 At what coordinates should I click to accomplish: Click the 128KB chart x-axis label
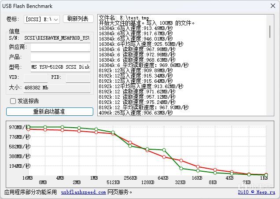pos(147,182)
